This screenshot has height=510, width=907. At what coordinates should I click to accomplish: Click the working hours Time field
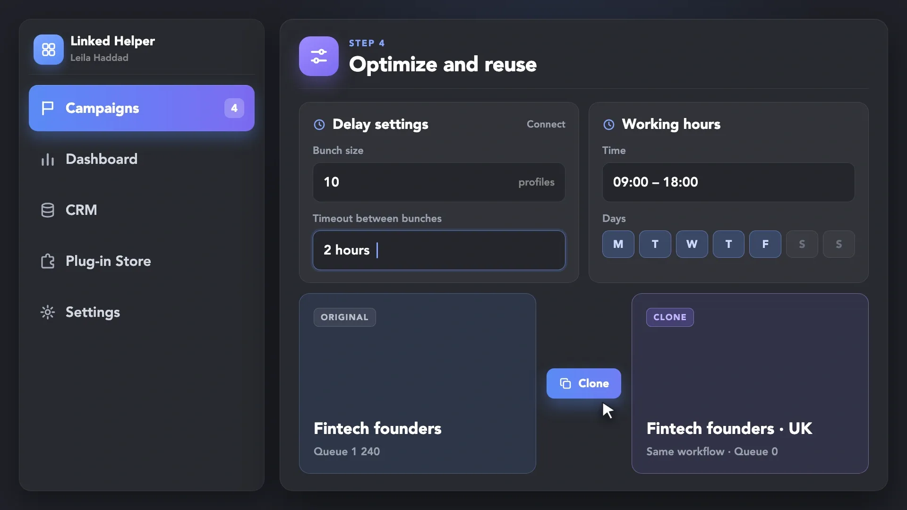click(x=728, y=182)
